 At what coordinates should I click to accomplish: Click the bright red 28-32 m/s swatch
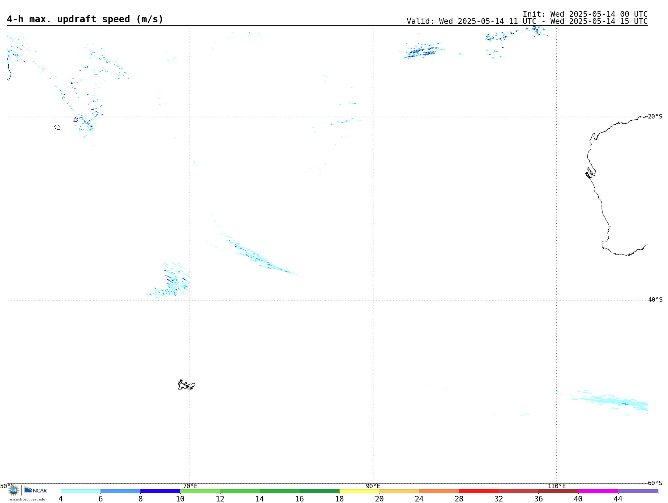pos(479,491)
